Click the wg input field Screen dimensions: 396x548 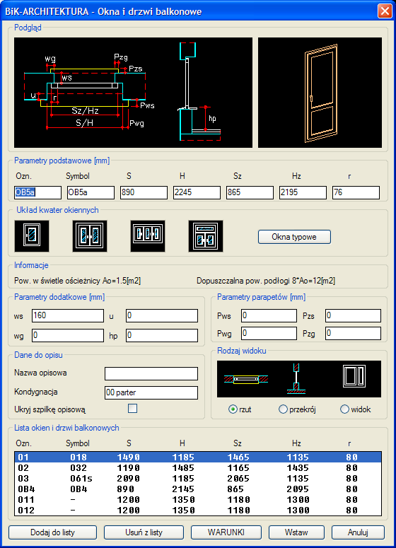pyautogui.click(x=68, y=335)
